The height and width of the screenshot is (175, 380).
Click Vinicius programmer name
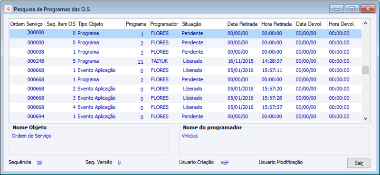point(190,136)
